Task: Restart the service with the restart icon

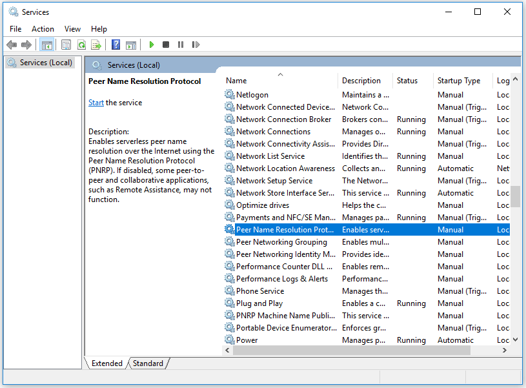Action: (195, 44)
